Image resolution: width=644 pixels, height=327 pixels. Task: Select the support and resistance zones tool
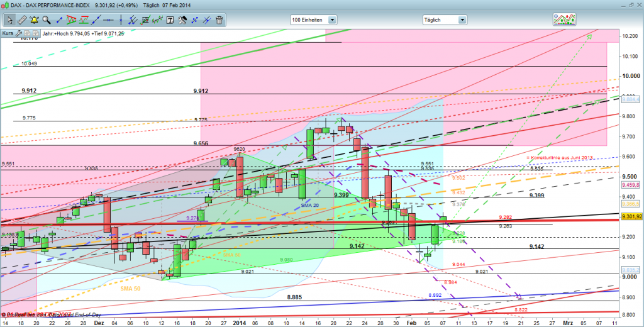pyautogui.click(x=84, y=19)
